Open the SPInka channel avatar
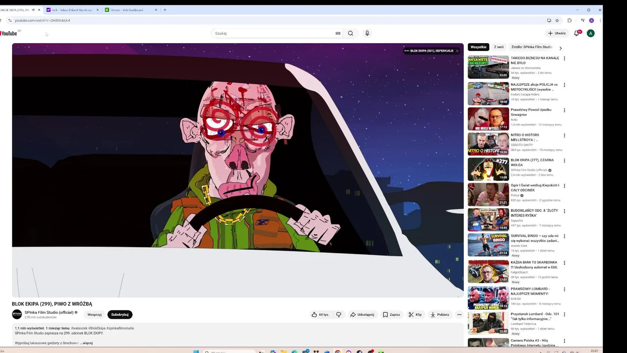The width and height of the screenshot is (627, 353). [17, 314]
